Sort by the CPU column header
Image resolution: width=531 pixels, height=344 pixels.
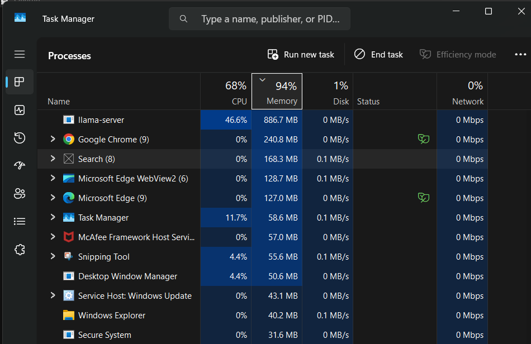[226, 92]
